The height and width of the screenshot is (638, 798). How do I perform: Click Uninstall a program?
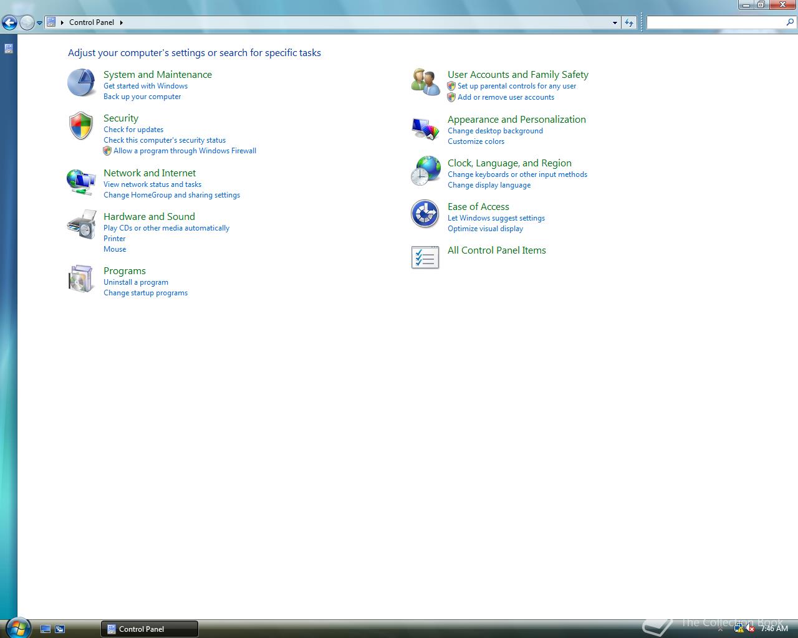pyautogui.click(x=136, y=282)
